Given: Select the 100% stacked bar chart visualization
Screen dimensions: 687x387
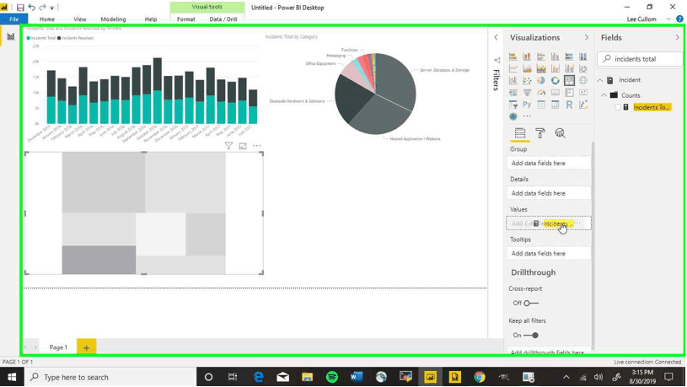Looking at the screenshot, I should (x=569, y=56).
